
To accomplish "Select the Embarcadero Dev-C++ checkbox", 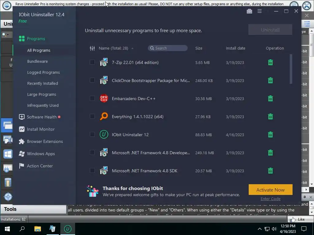I will pos(92,98).
